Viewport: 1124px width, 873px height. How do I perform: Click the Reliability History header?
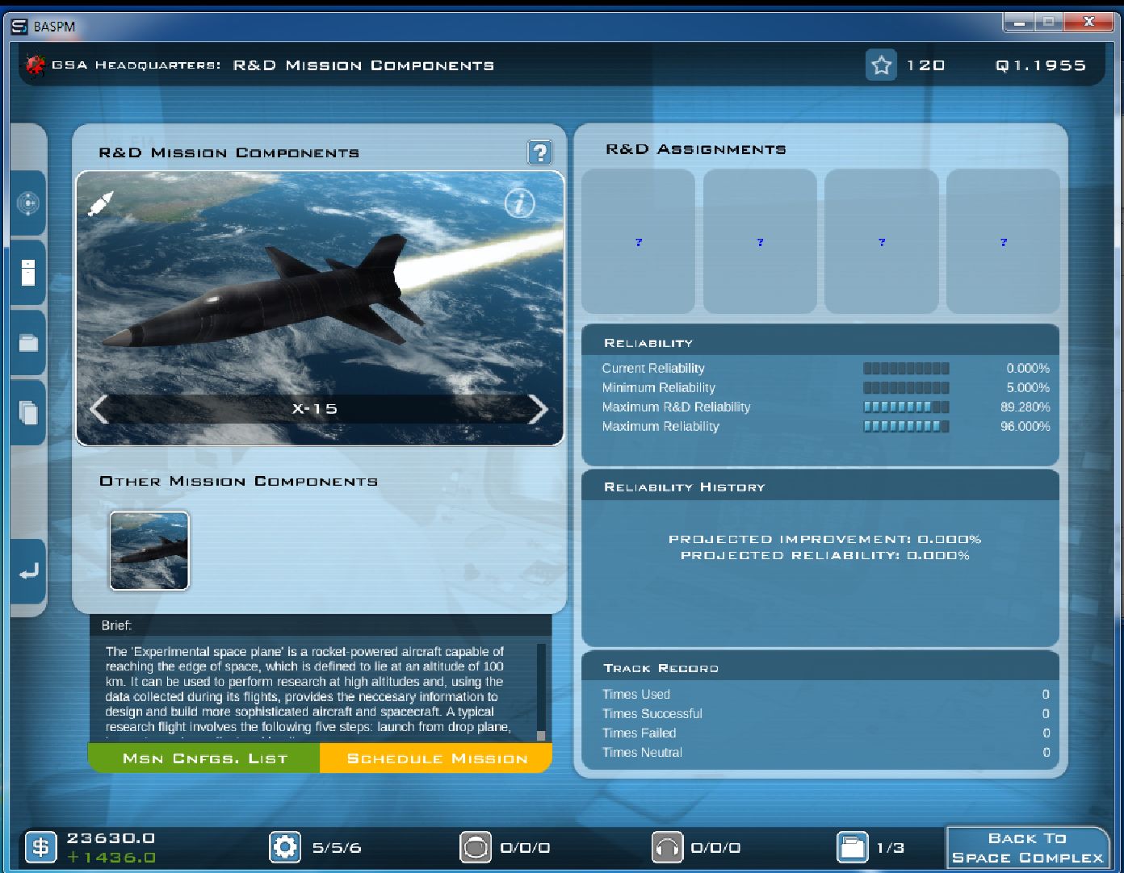(820, 487)
